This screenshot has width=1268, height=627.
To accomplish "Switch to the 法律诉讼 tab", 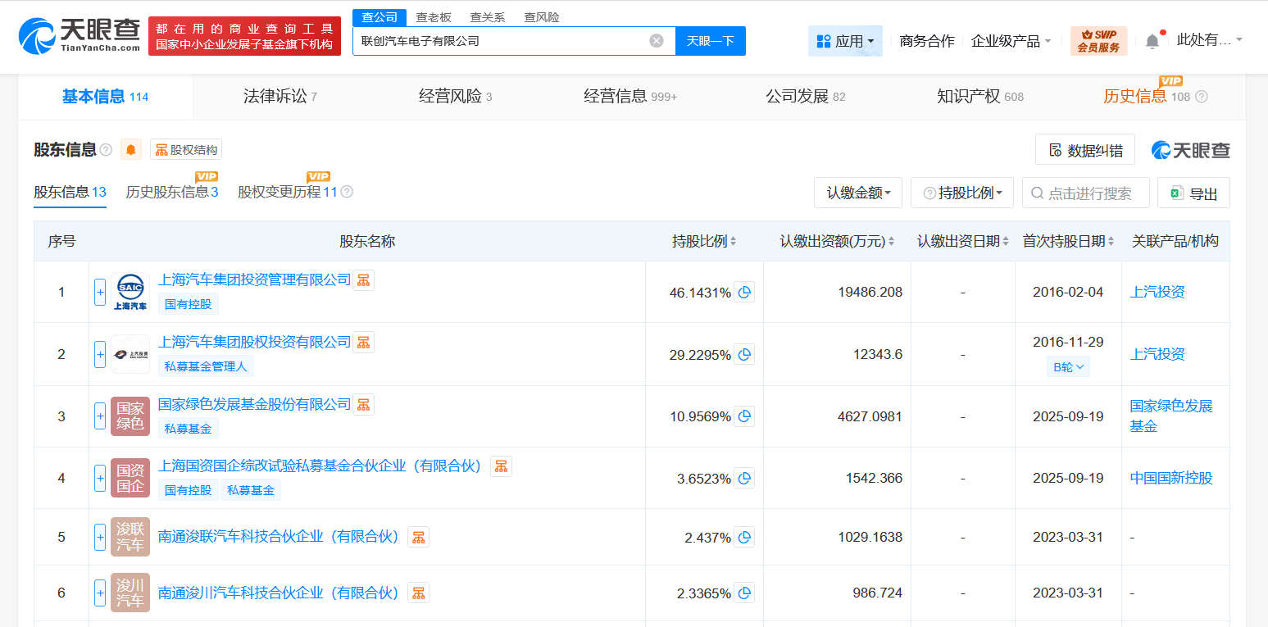I will click(280, 97).
